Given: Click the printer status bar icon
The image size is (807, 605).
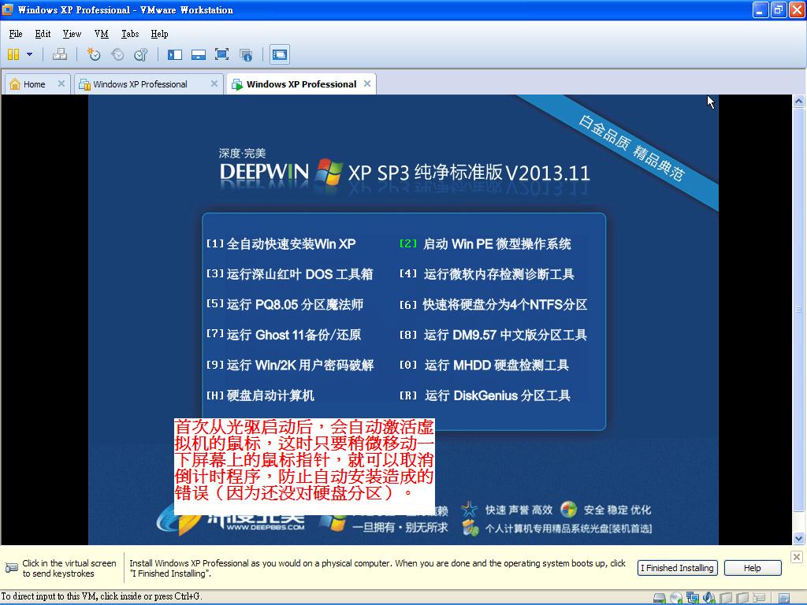Looking at the screenshot, I should (759, 598).
